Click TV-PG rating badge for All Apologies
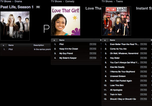The image size is (152, 106). [x=143, y=90]
